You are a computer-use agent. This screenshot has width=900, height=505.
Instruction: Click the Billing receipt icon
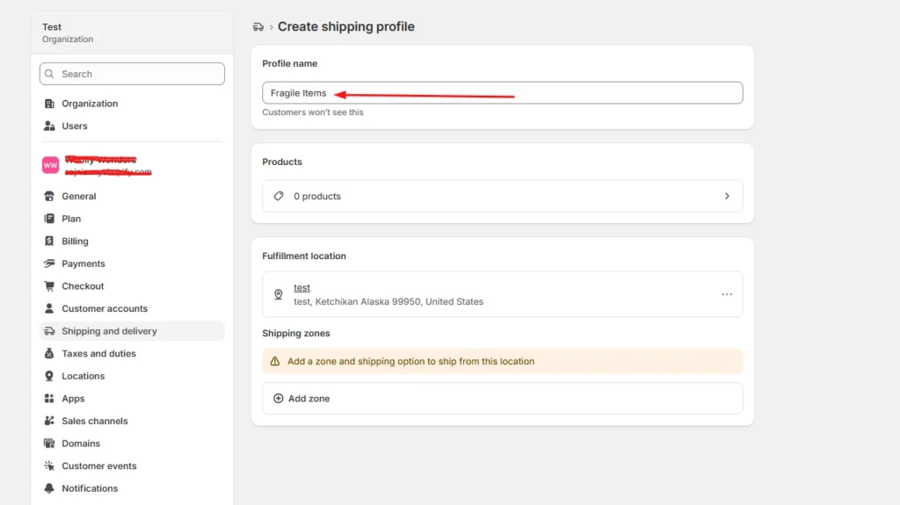click(x=49, y=241)
